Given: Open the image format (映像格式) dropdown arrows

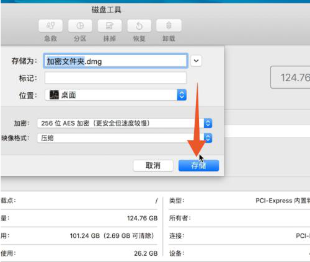Looking at the screenshot, I should 208,138.
